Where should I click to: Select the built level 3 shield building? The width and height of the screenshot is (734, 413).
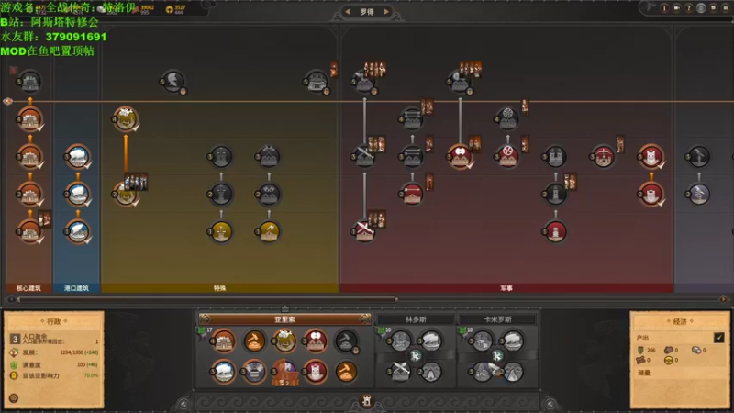click(x=460, y=156)
